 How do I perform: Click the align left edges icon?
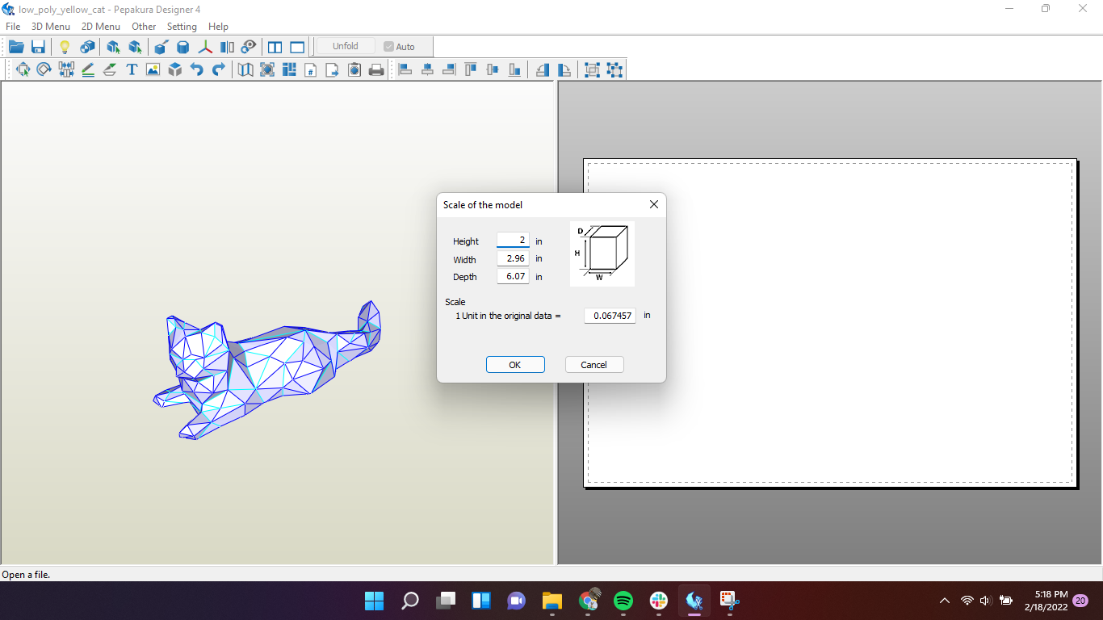(405, 69)
